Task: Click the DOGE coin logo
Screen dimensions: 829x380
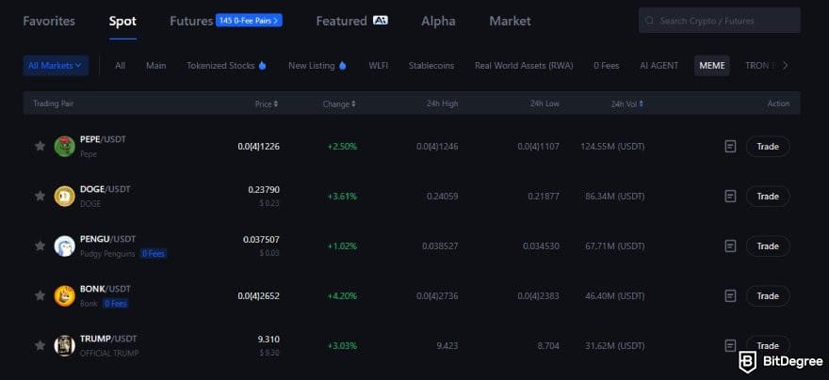Action: pyautogui.click(x=64, y=196)
